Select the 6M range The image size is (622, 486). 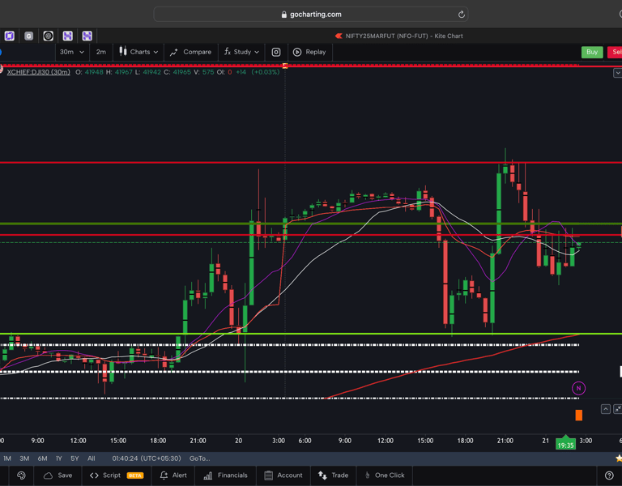42,458
